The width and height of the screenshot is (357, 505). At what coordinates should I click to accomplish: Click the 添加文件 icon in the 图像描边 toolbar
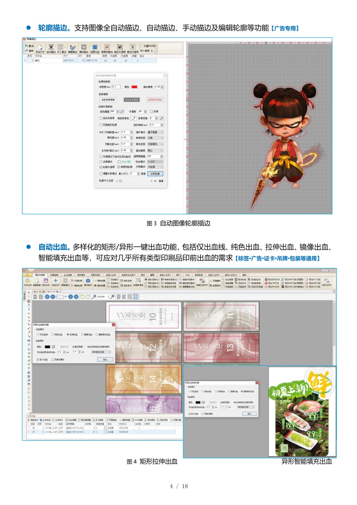coord(40,48)
